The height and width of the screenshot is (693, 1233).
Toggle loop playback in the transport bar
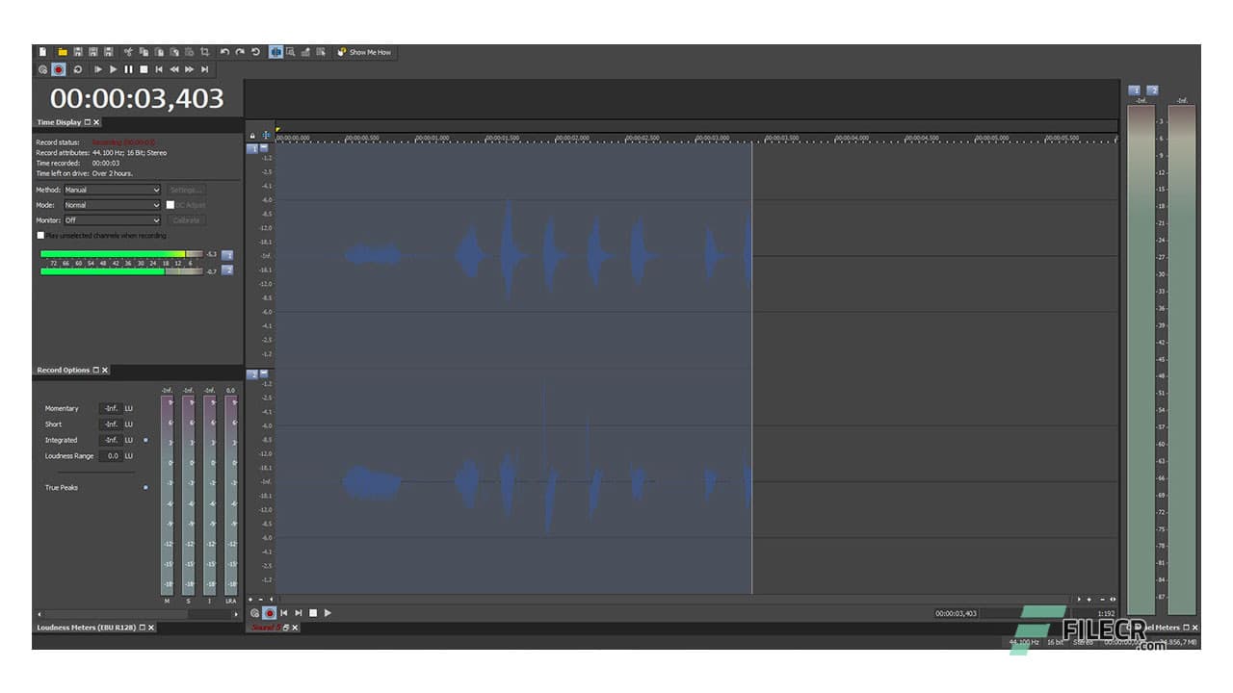pyautogui.click(x=78, y=69)
